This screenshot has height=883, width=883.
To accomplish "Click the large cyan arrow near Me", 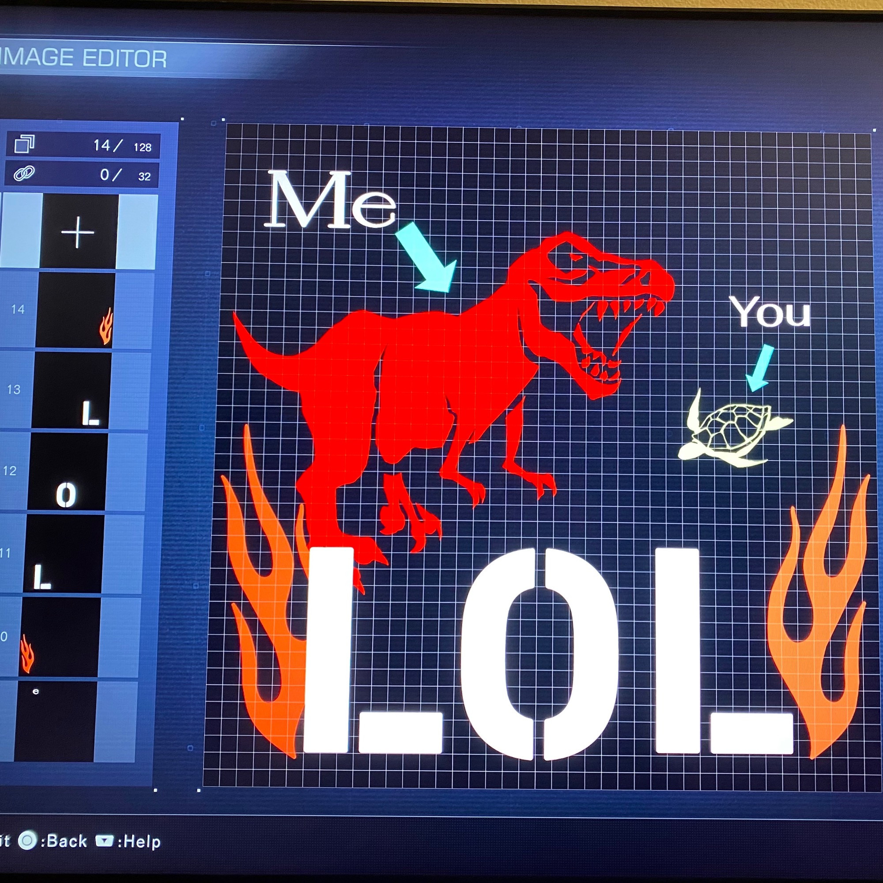I will tap(427, 258).
